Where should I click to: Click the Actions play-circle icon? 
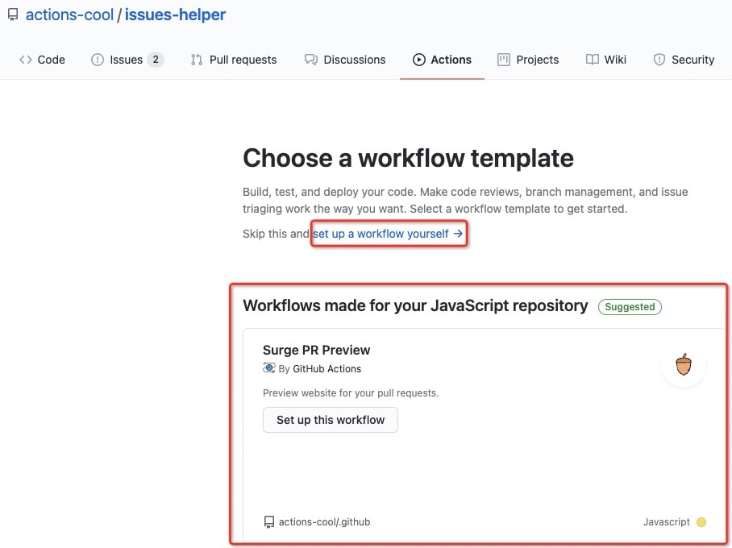(419, 60)
